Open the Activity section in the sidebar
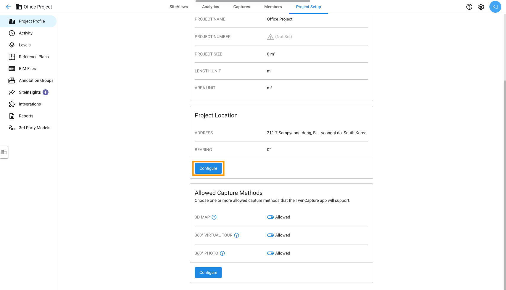This screenshot has height=290, width=506. coord(25,33)
